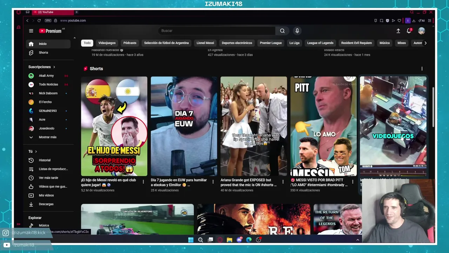Expand Mostrar más subscriptions
The width and height of the screenshot is (449, 253).
(x=48, y=137)
